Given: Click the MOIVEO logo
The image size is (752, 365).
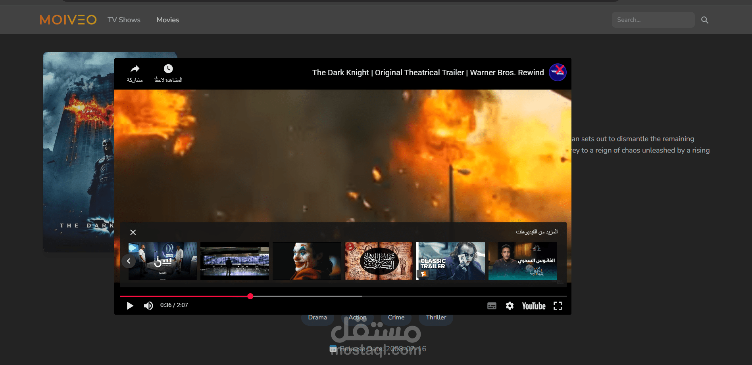Looking at the screenshot, I should pyautogui.click(x=68, y=20).
